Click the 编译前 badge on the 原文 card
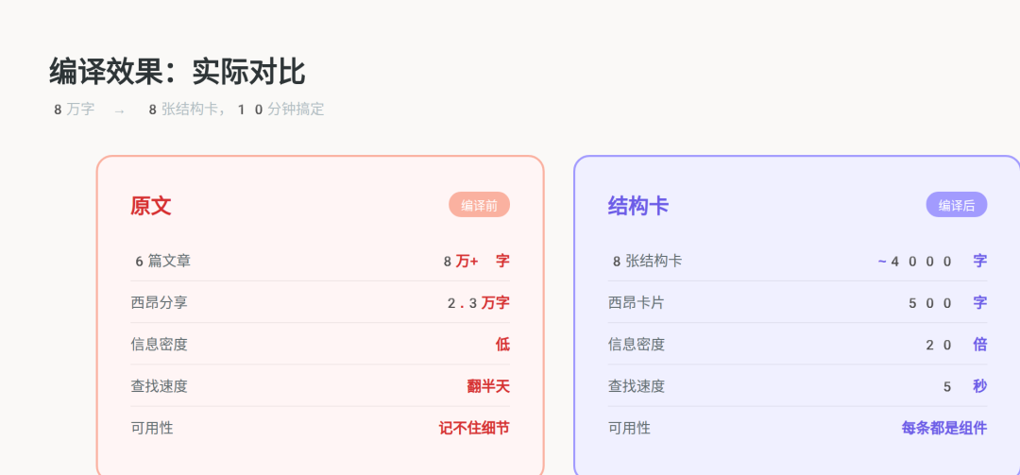The height and width of the screenshot is (475, 1020). click(x=479, y=205)
